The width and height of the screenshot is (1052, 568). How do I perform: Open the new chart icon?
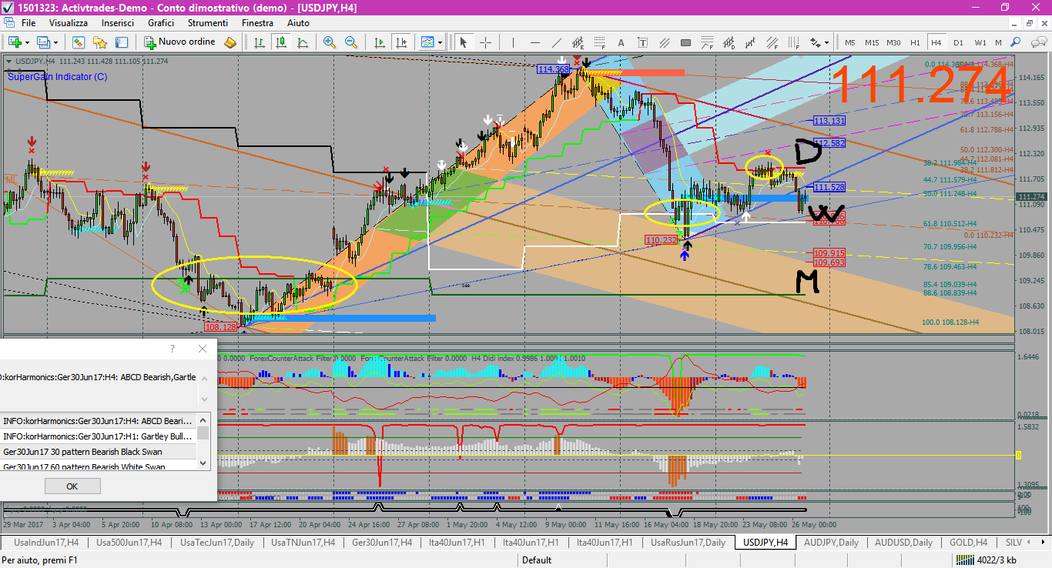[x=15, y=42]
